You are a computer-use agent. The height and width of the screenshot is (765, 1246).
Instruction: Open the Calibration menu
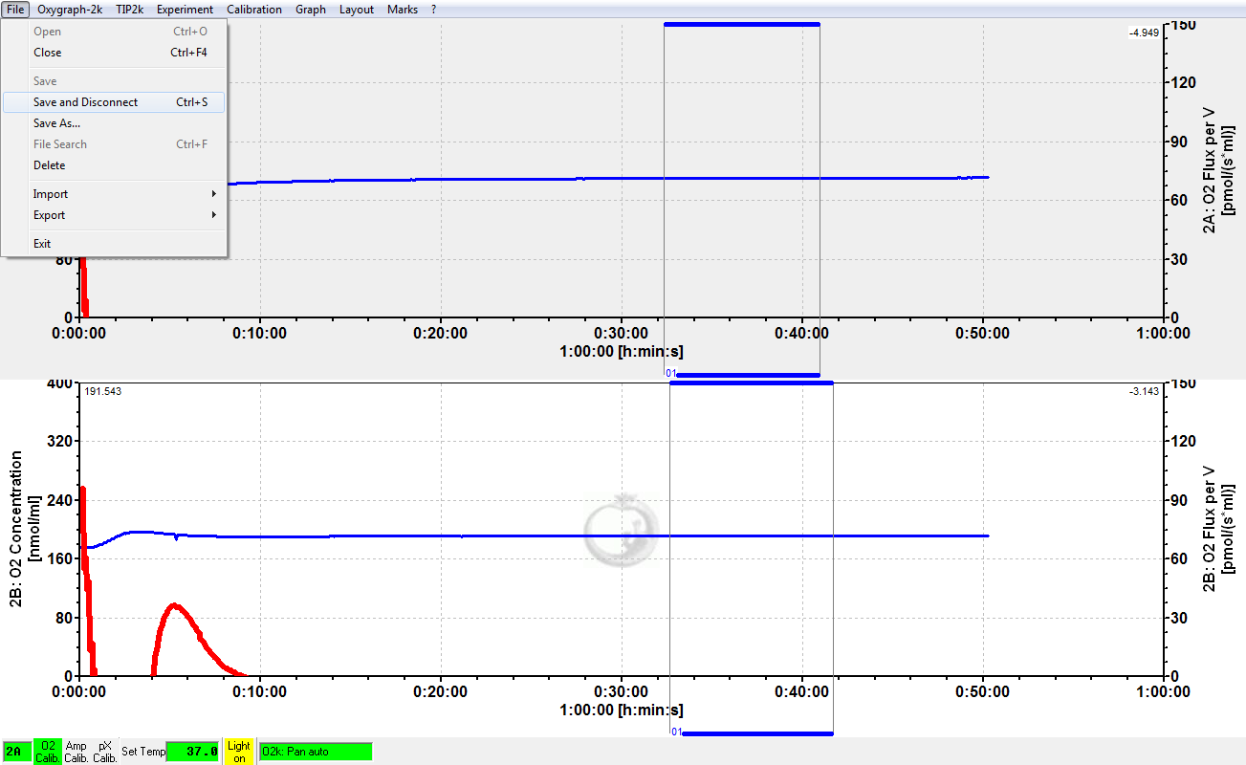254,10
